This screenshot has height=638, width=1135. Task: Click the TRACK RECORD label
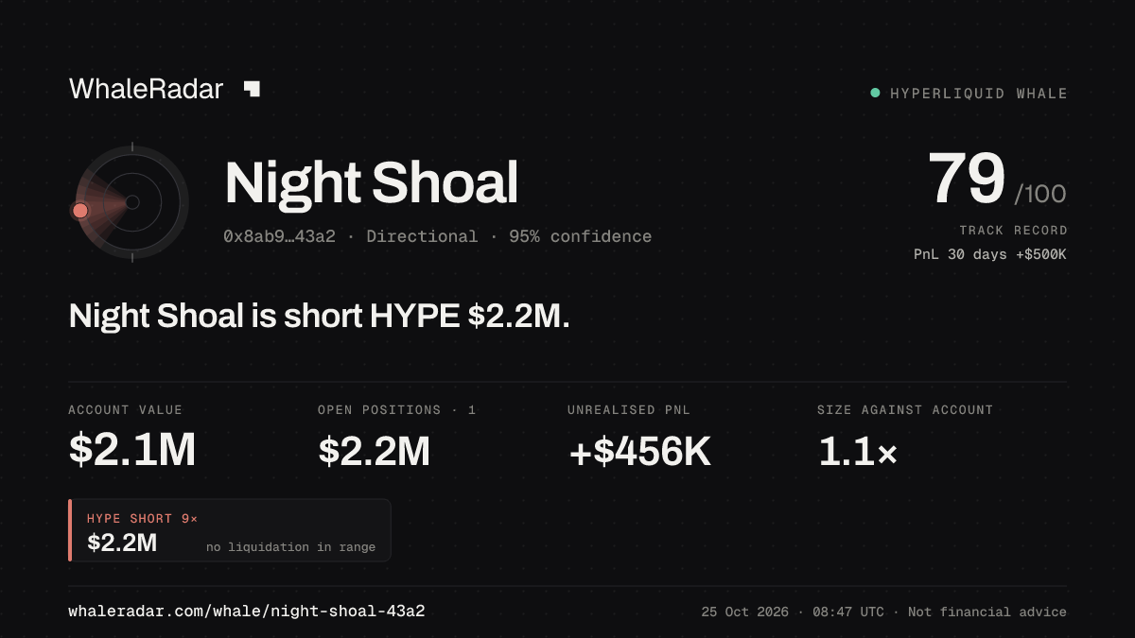[1013, 231]
